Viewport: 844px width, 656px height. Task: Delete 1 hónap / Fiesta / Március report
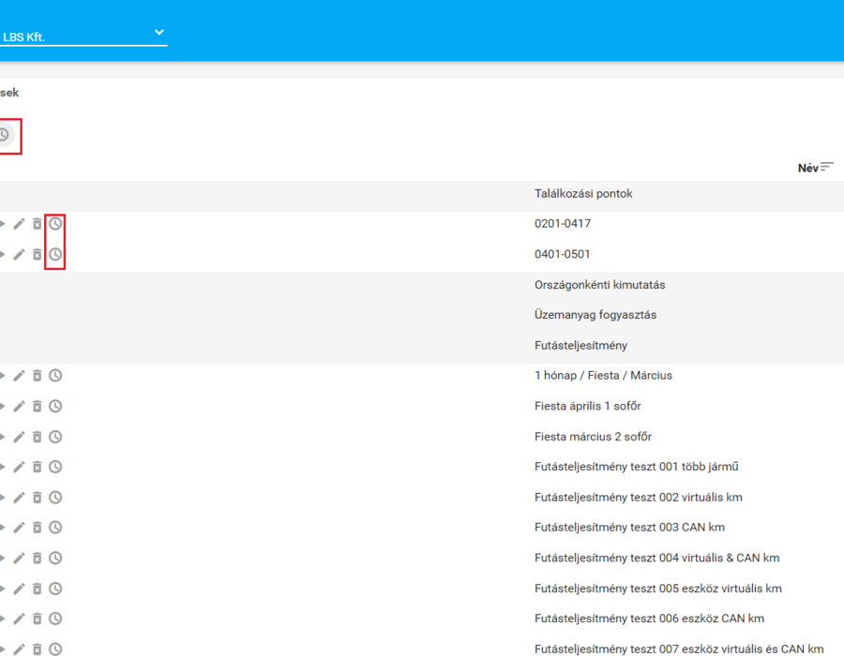[38, 376]
